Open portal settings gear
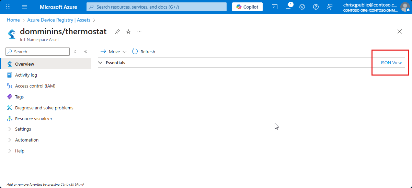The image size is (412, 188). [302, 7]
